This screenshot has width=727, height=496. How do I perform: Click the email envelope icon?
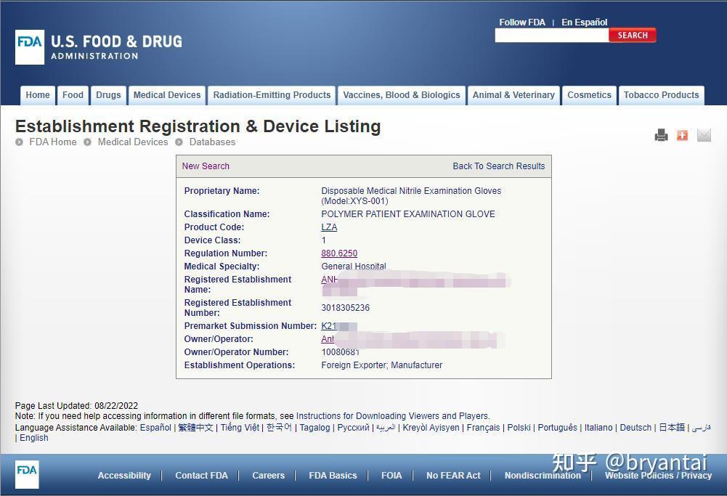coord(704,135)
